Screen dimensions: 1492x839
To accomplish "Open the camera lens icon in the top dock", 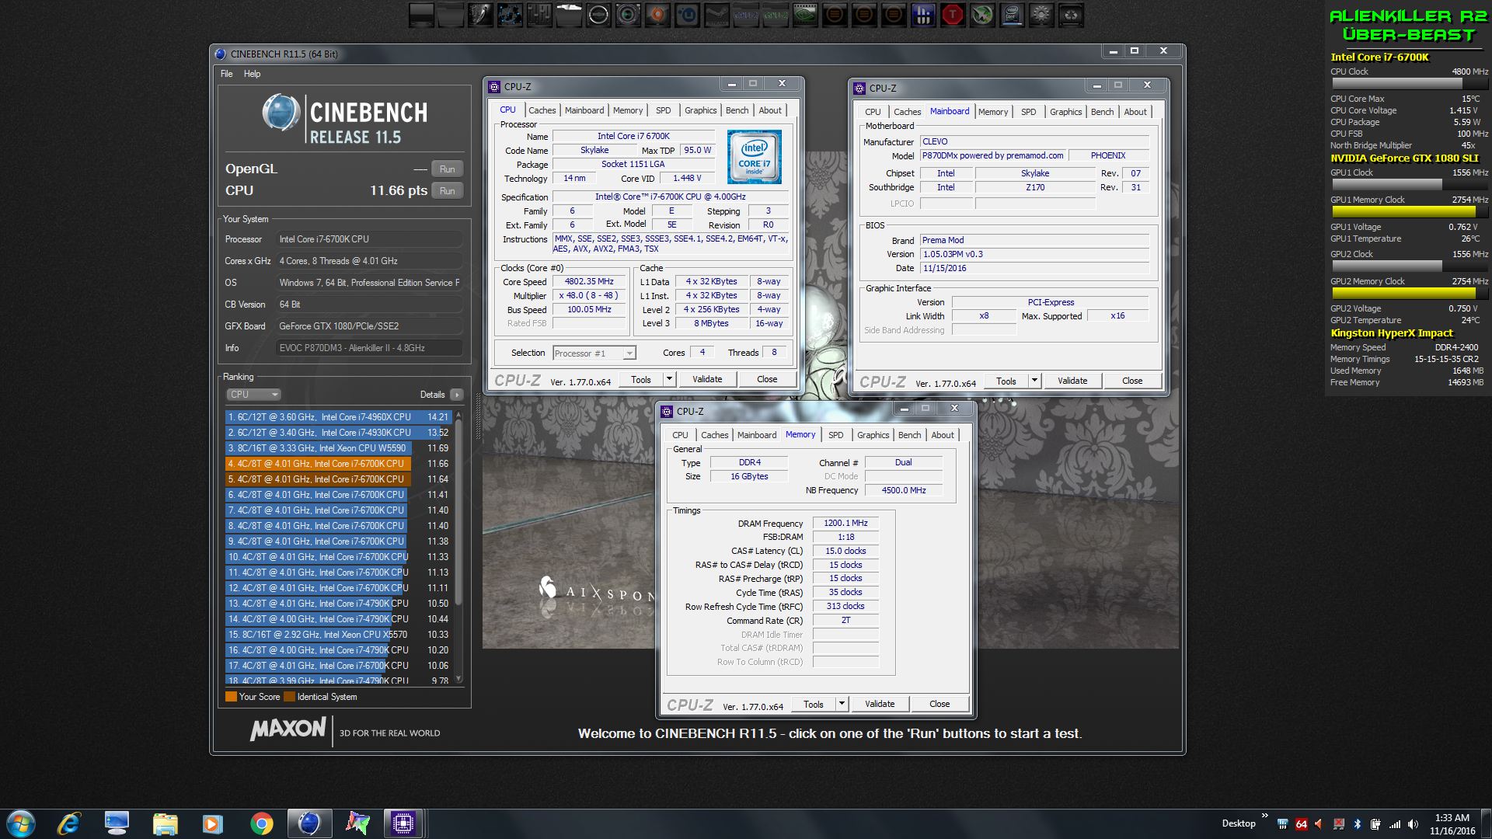I will point(628,15).
